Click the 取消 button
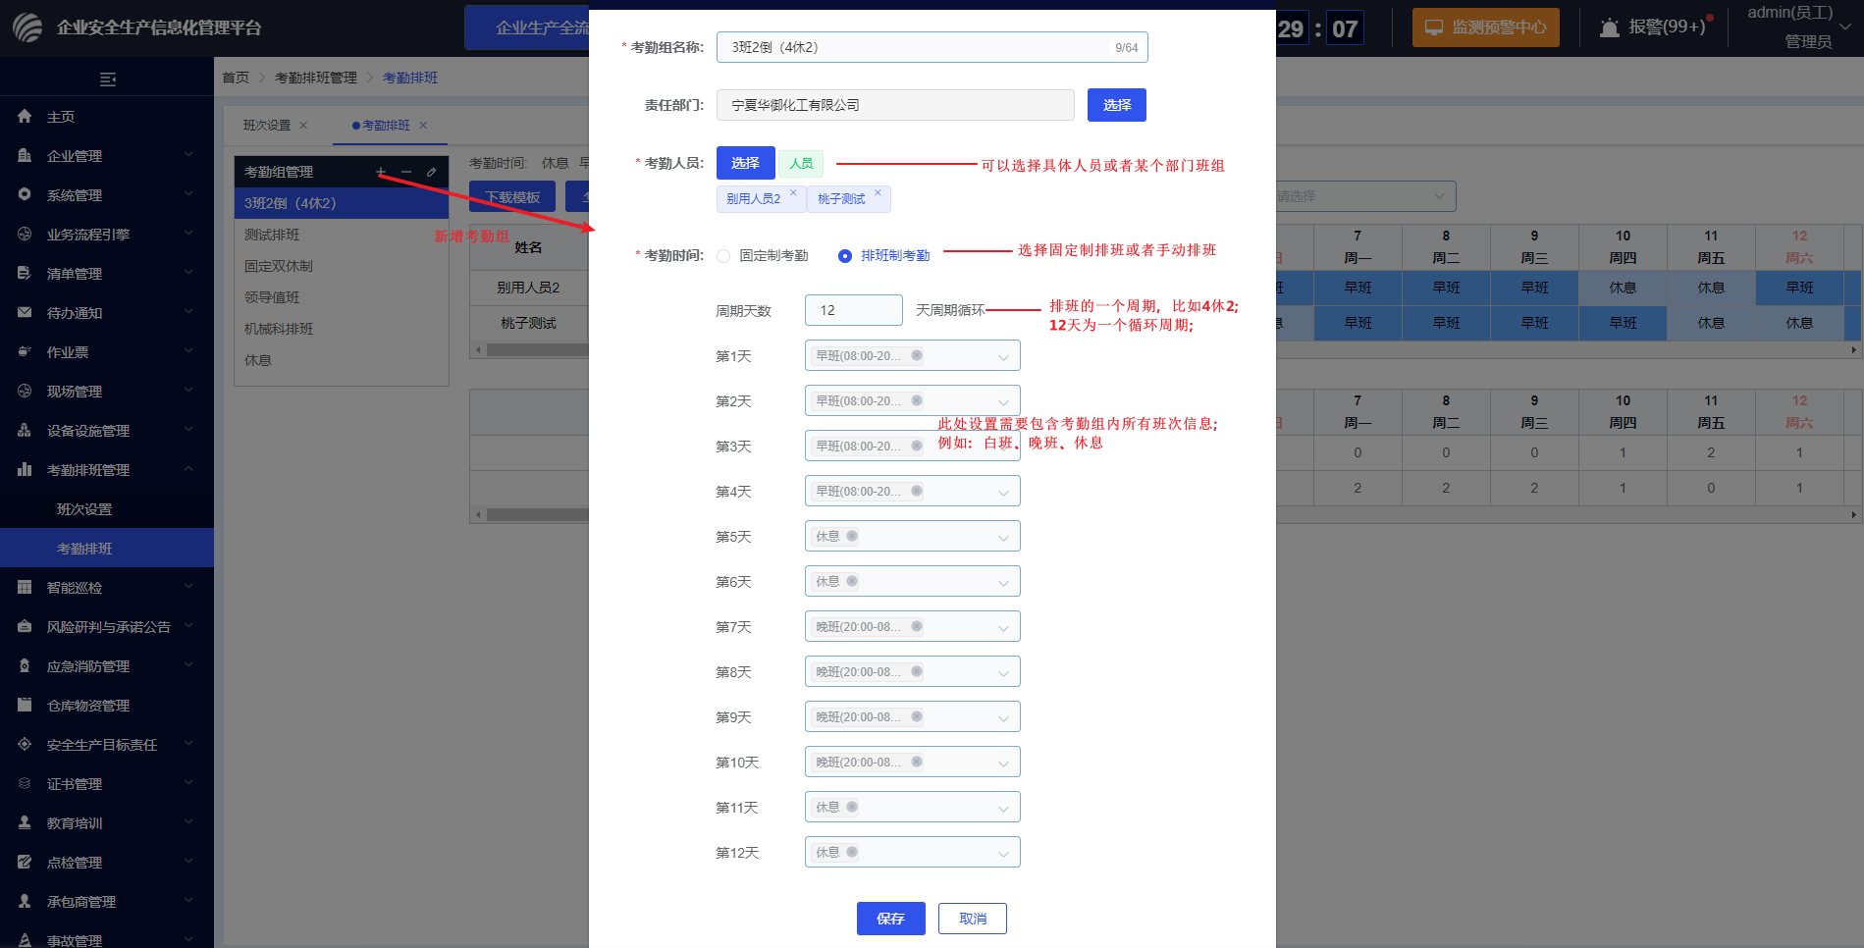The height and width of the screenshot is (948, 1864). point(973,919)
